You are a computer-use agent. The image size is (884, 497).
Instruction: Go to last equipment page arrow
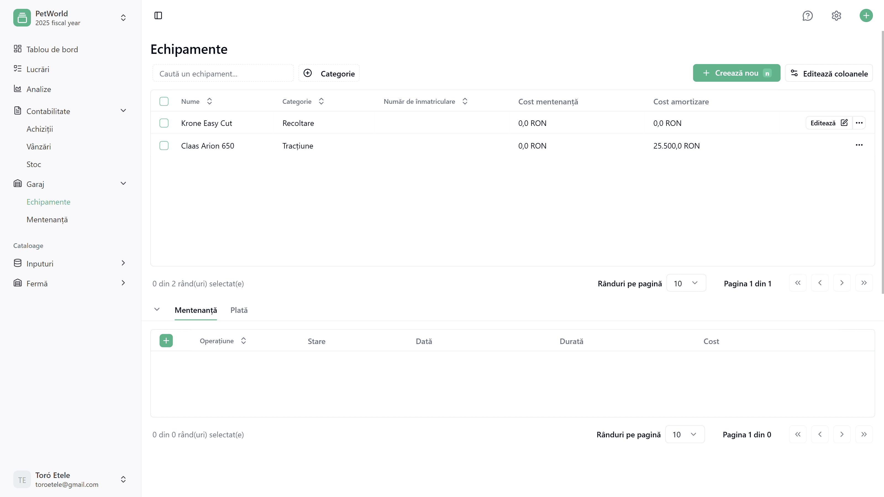(x=864, y=283)
